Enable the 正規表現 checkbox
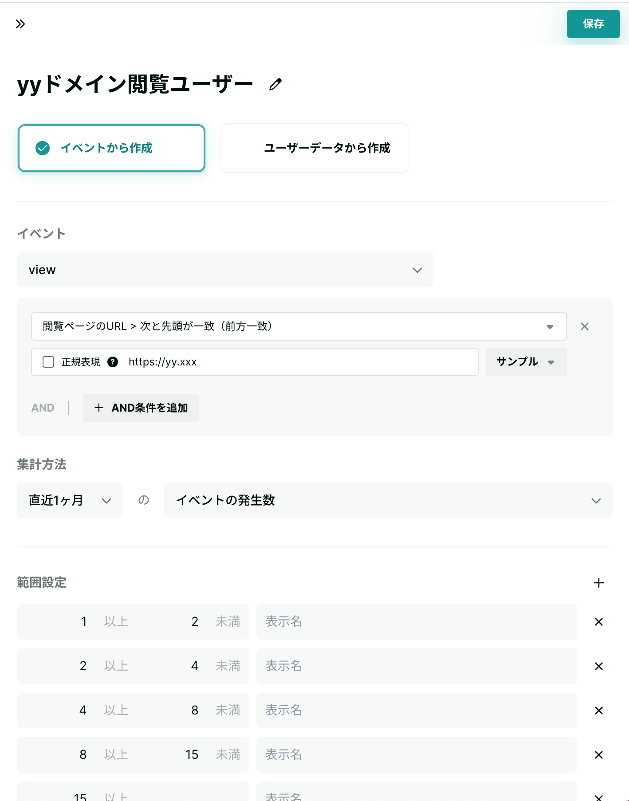 coord(48,362)
